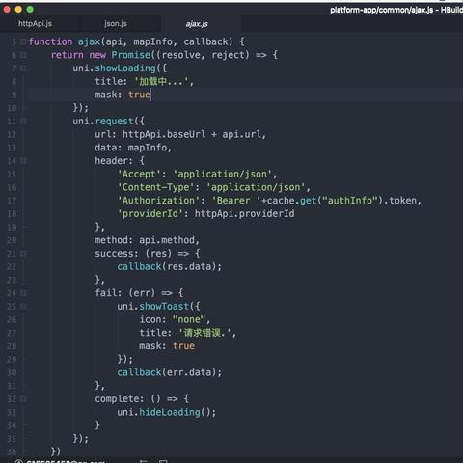Click line number 19 in the gutter
463x463 pixels.
12,227
